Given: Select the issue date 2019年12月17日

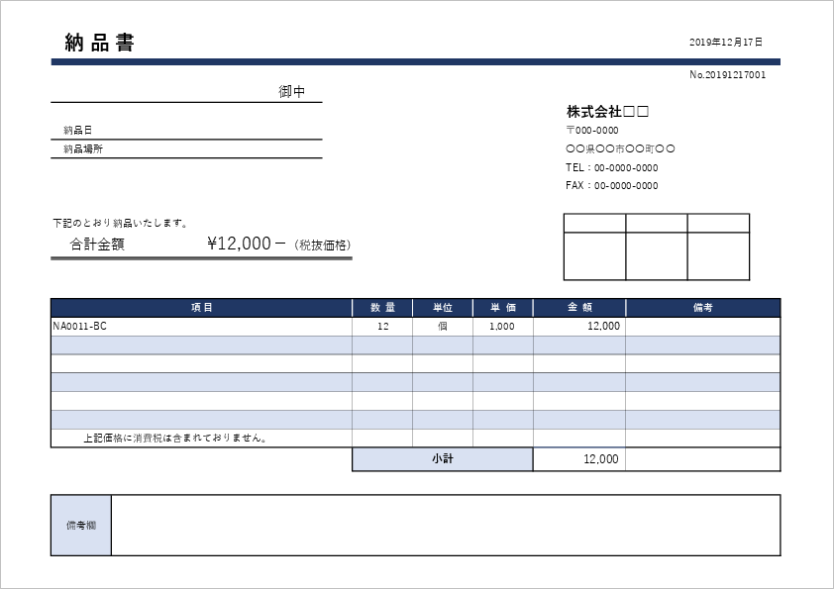Looking at the screenshot, I should tap(725, 43).
